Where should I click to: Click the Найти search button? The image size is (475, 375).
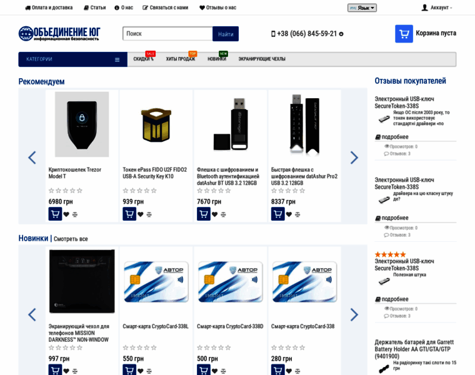pyautogui.click(x=226, y=34)
